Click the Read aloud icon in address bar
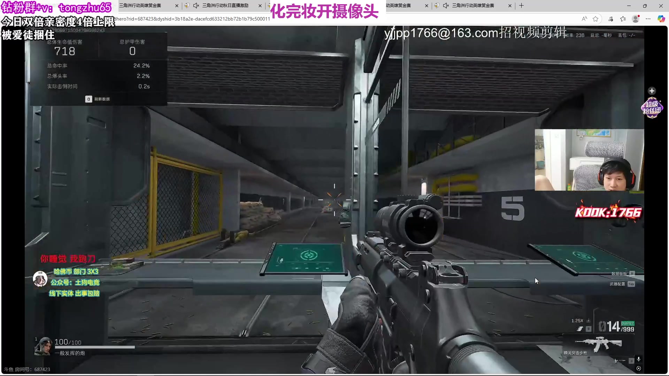Viewport: 669px width, 376px height. (x=584, y=19)
